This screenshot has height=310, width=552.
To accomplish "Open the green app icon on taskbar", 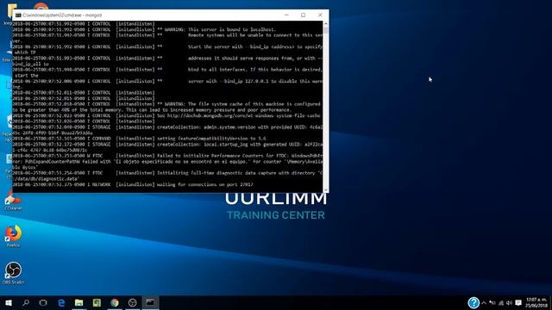I will point(97,302).
